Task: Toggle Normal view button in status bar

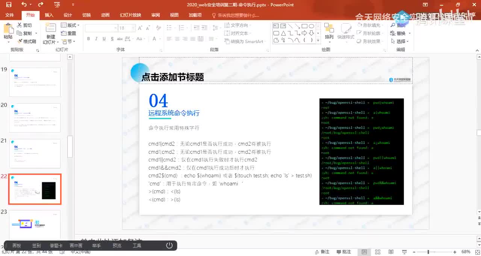Action: pyautogui.click(x=364, y=252)
